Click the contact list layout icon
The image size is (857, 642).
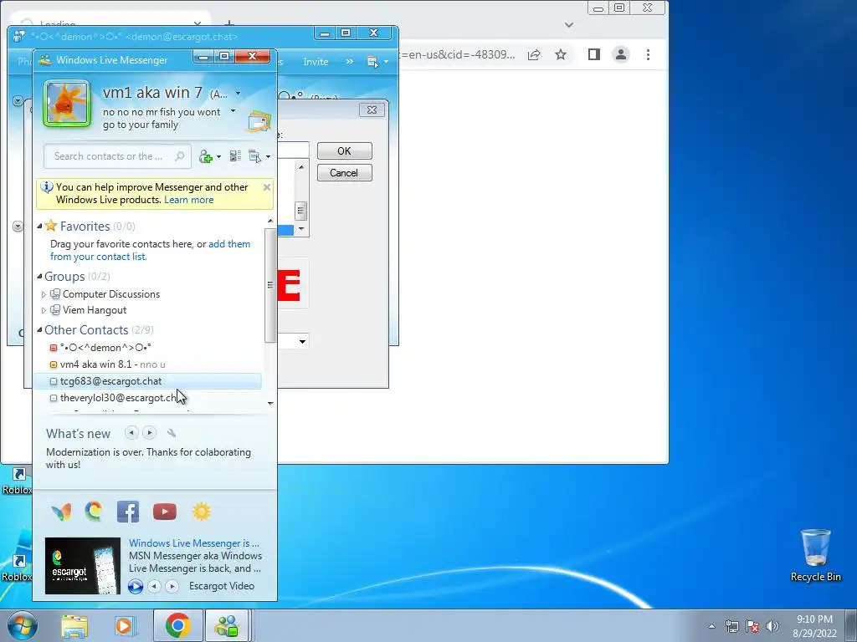[x=235, y=156]
